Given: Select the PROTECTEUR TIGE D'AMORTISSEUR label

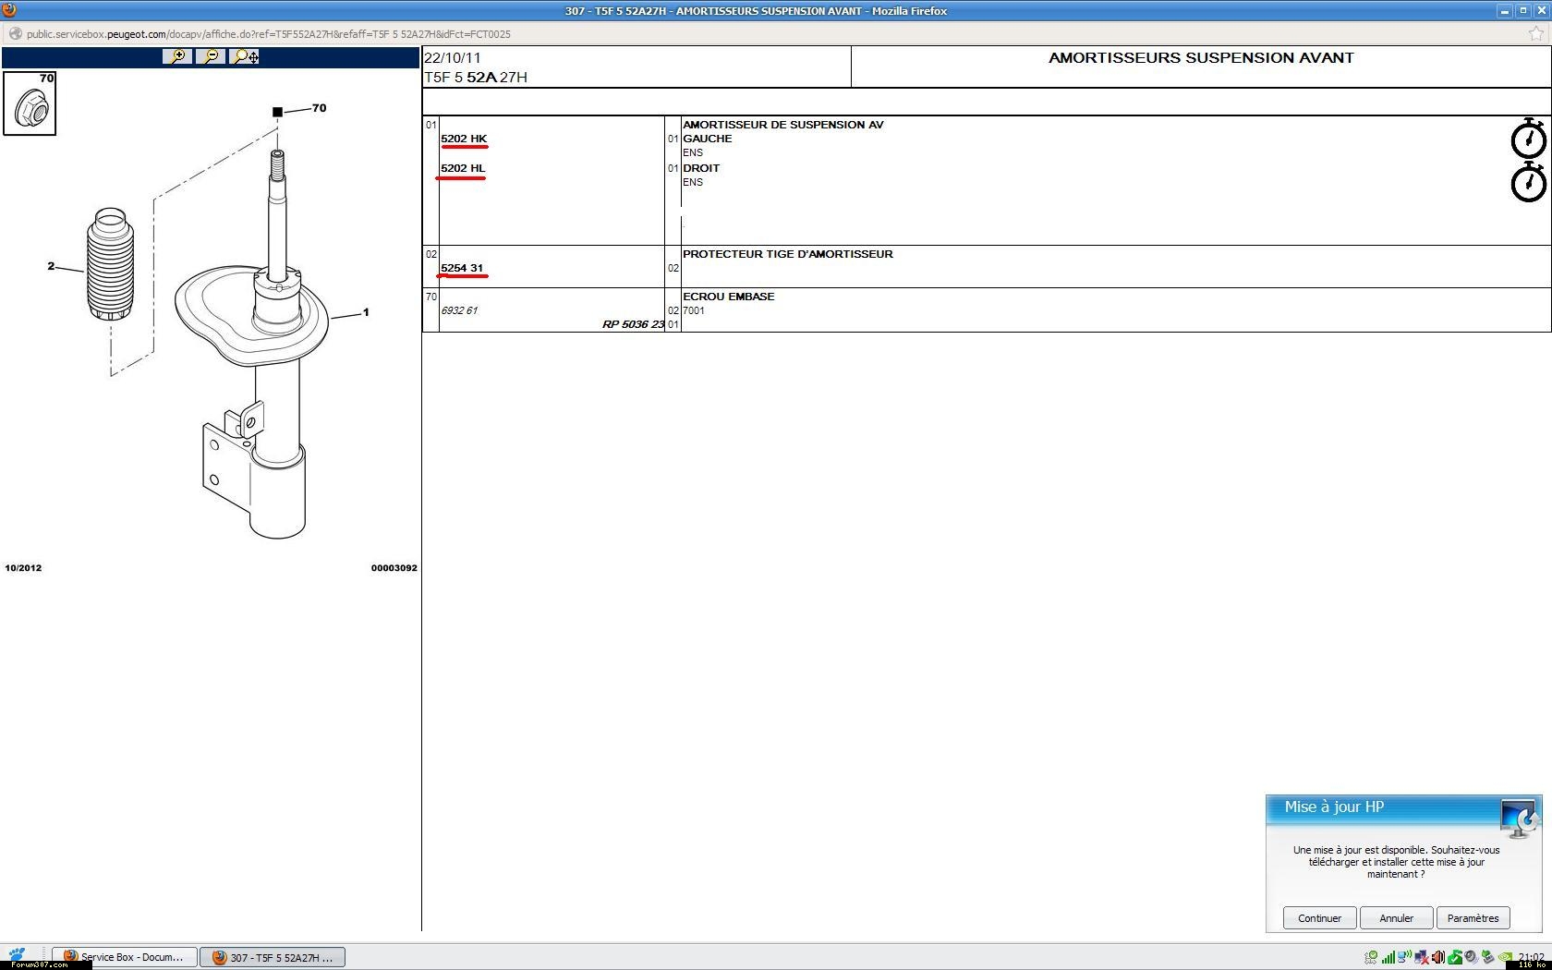Looking at the screenshot, I should coord(788,254).
